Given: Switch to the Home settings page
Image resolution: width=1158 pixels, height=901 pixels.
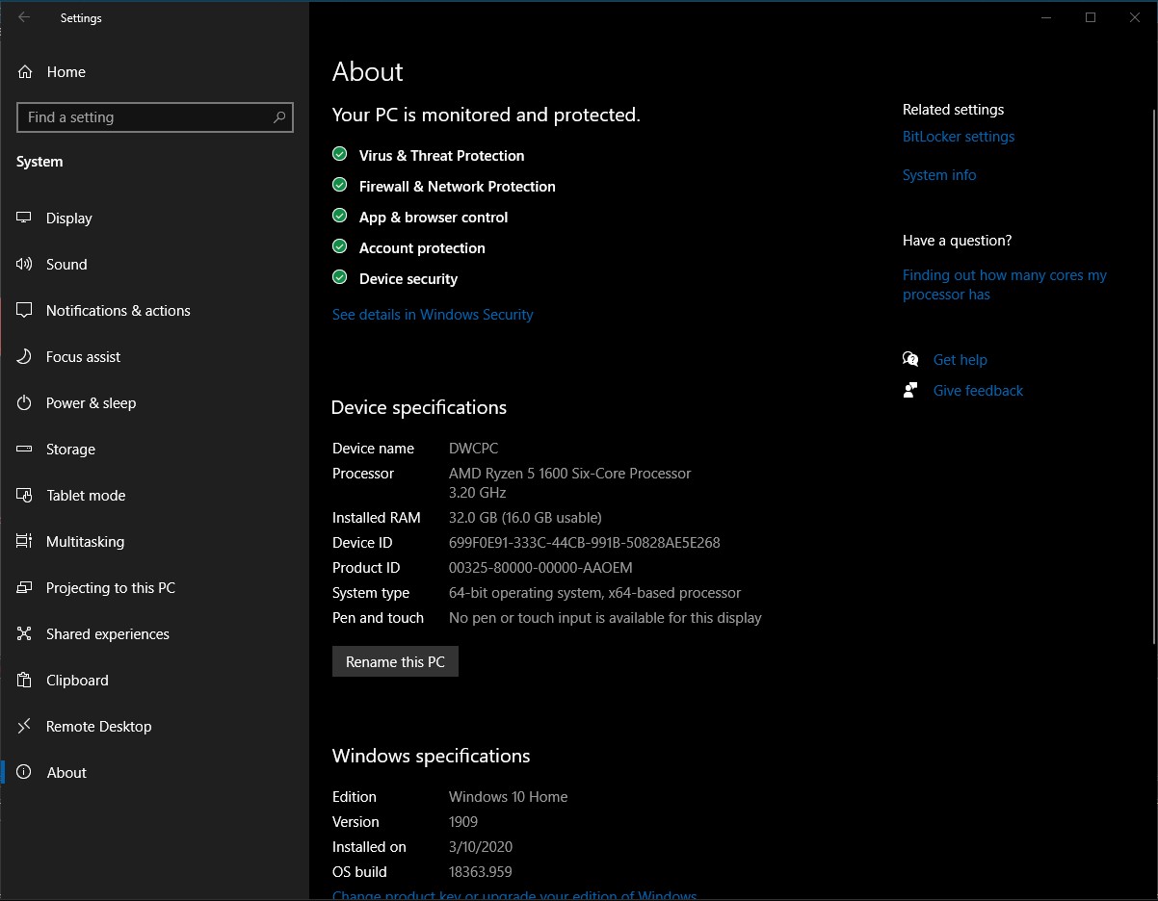Looking at the screenshot, I should pyautogui.click(x=66, y=71).
